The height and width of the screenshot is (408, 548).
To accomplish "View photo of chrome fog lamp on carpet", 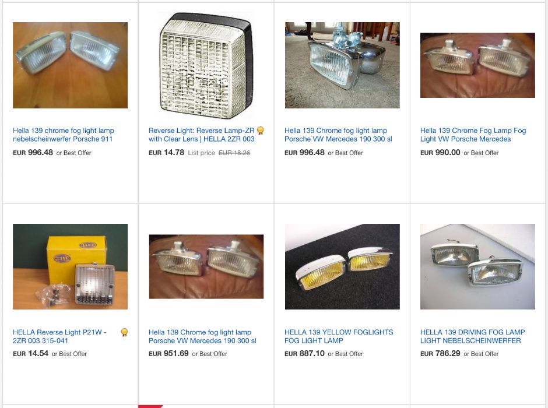I will pos(342,65).
